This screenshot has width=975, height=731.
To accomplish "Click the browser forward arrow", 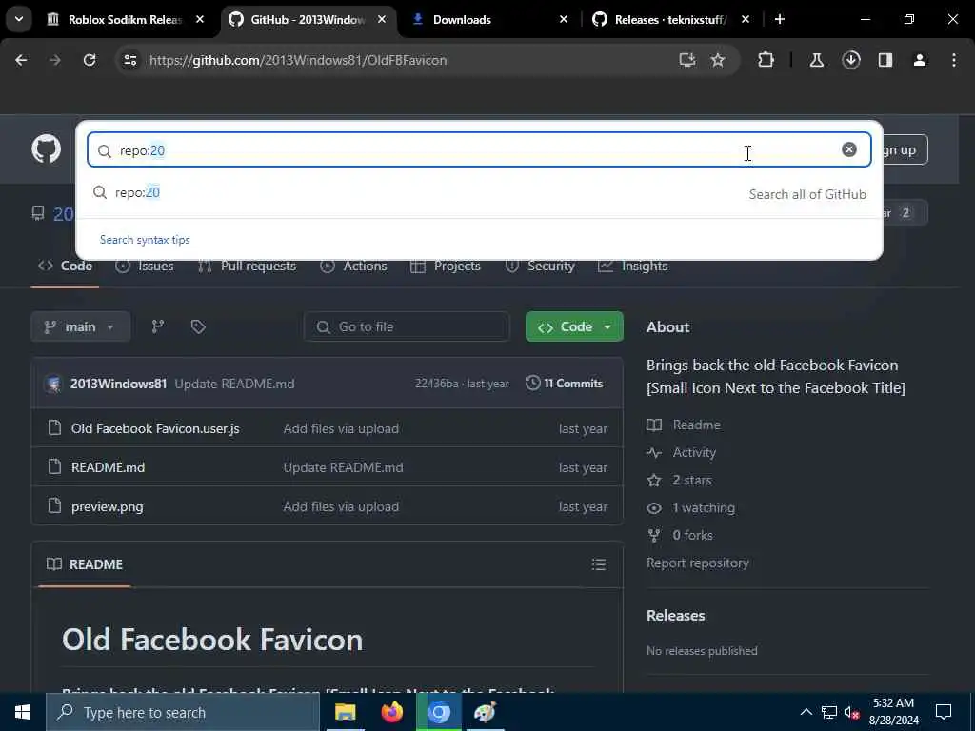I will [54, 60].
